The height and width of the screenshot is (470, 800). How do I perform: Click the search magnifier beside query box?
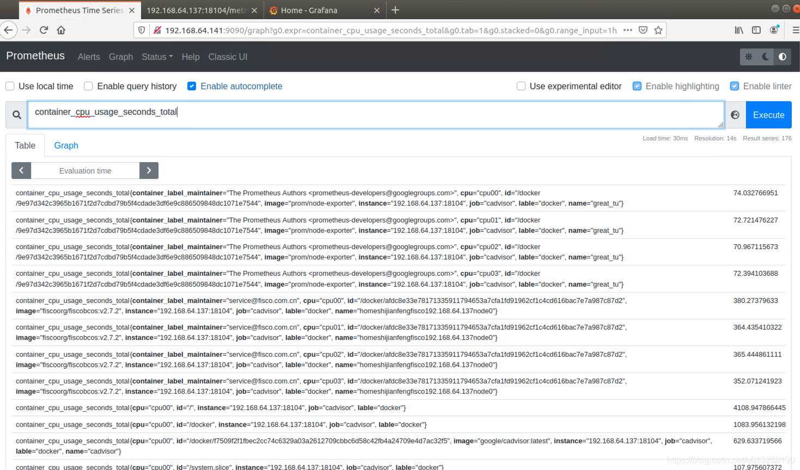17,115
